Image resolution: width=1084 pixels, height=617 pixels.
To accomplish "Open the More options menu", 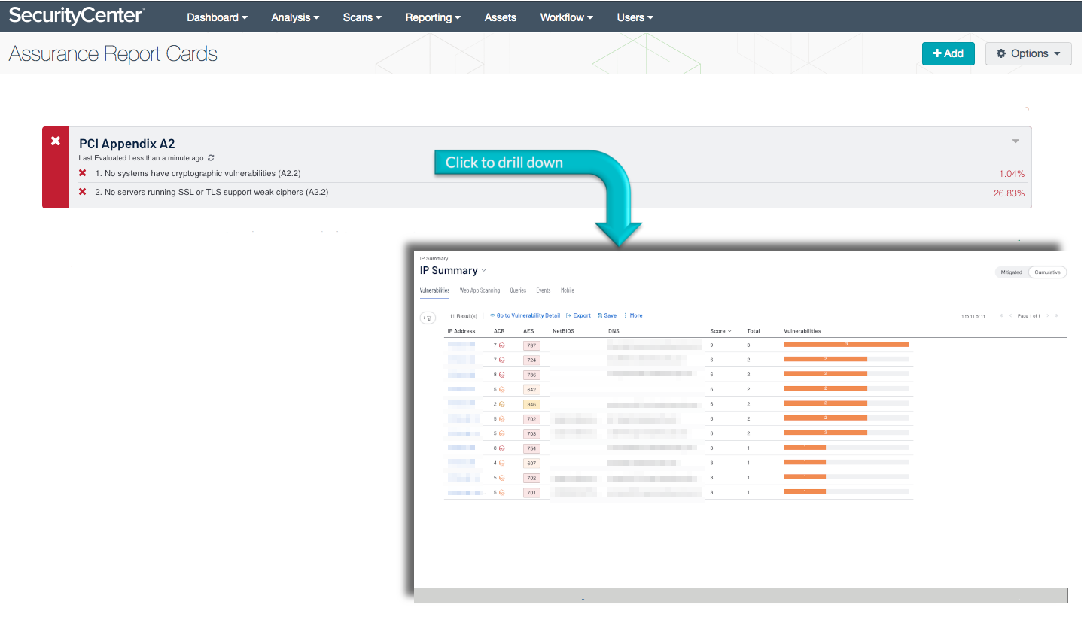I will (x=633, y=315).
